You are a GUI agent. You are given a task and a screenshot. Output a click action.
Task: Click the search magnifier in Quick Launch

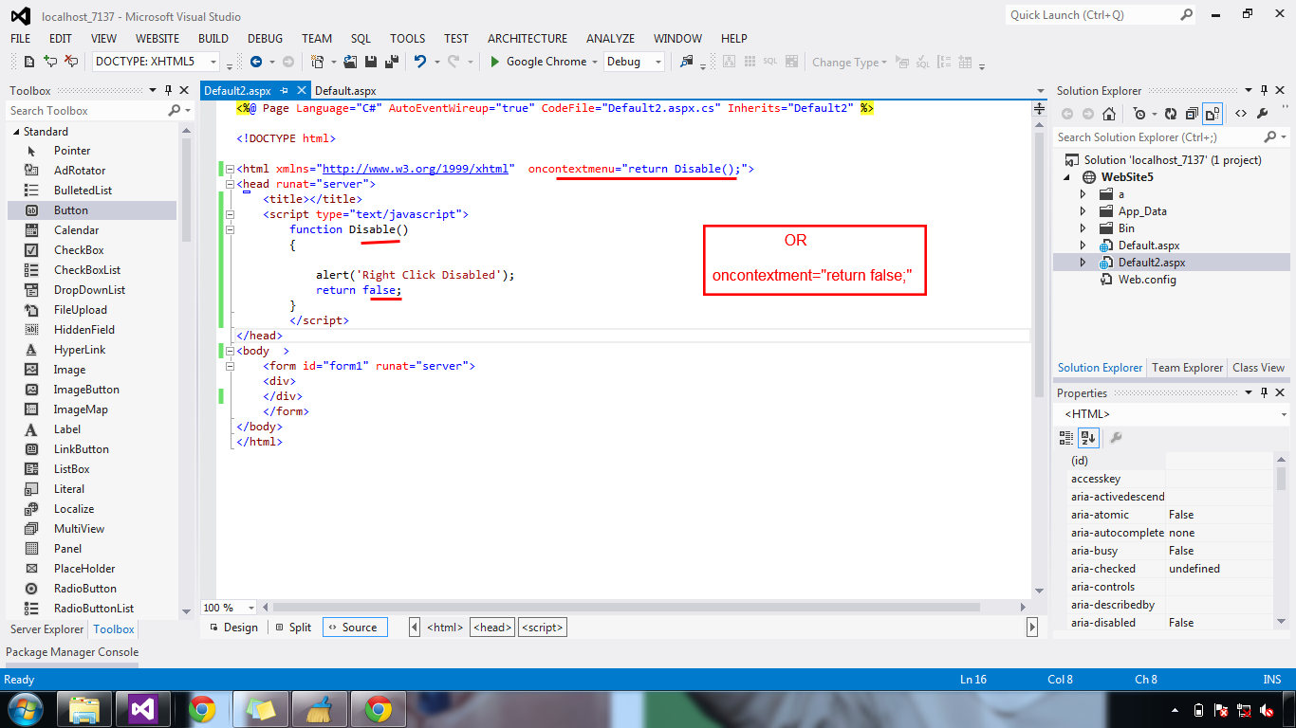(1187, 15)
